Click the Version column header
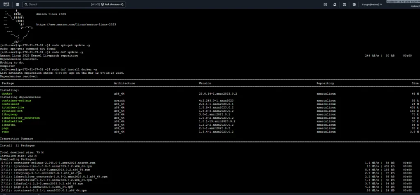 [x=205, y=83]
